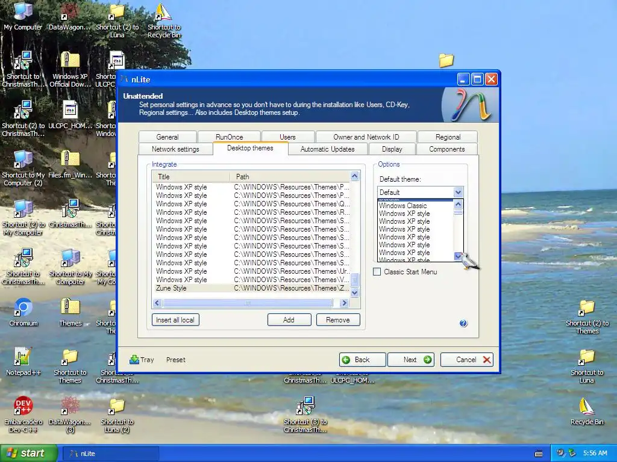Select the Shortcut (2) to Themes icon
Image resolution: width=617 pixels, height=462 pixels.
pyautogui.click(x=587, y=317)
